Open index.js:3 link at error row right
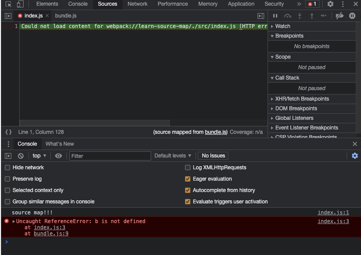 coord(333,221)
